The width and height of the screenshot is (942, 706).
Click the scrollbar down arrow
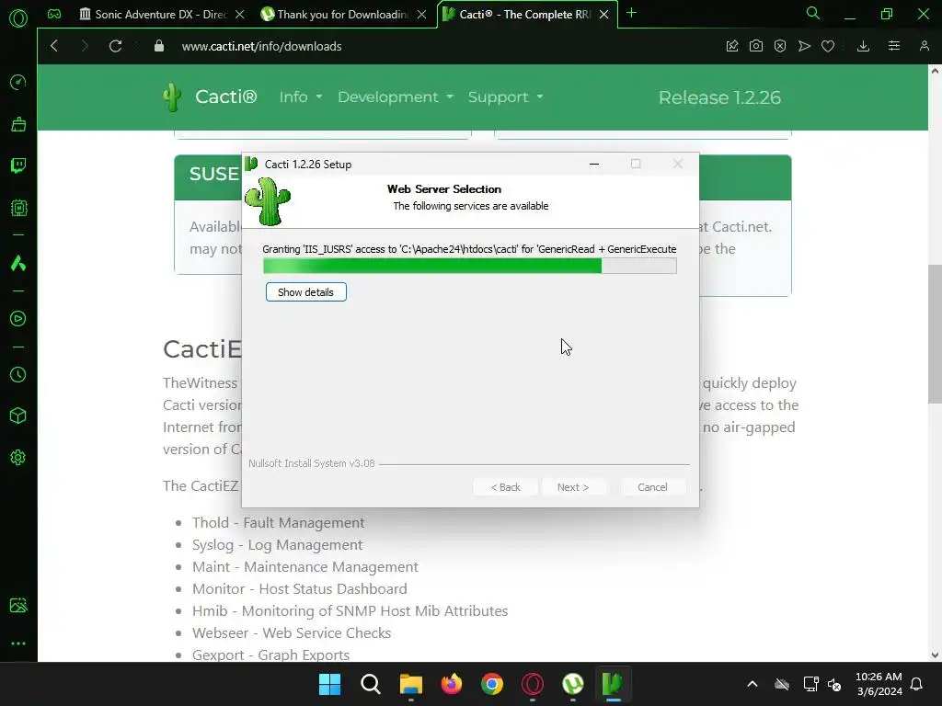[935, 655]
